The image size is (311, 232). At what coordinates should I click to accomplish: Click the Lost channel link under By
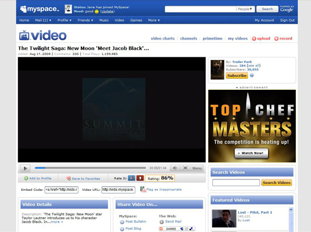(246, 220)
